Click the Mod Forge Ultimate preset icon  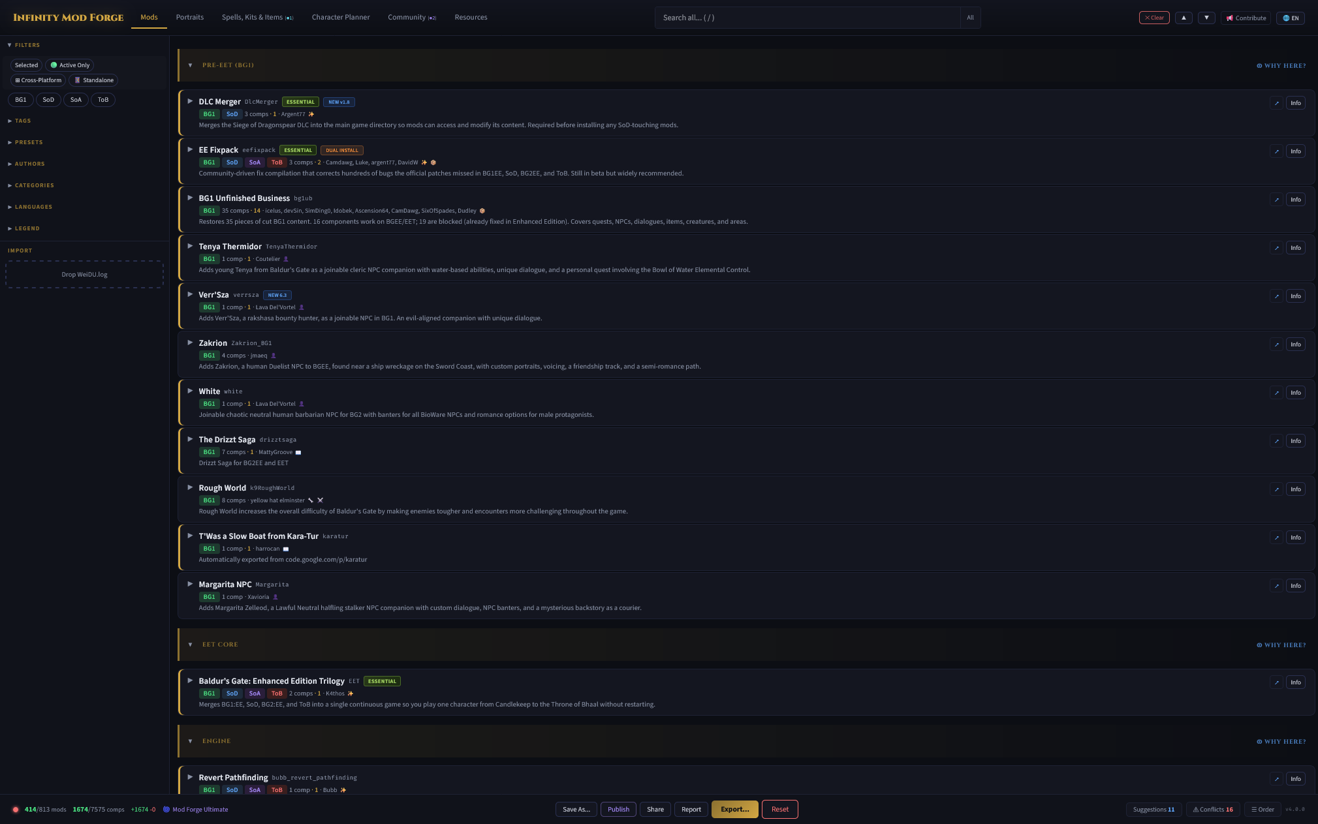(166, 810)
